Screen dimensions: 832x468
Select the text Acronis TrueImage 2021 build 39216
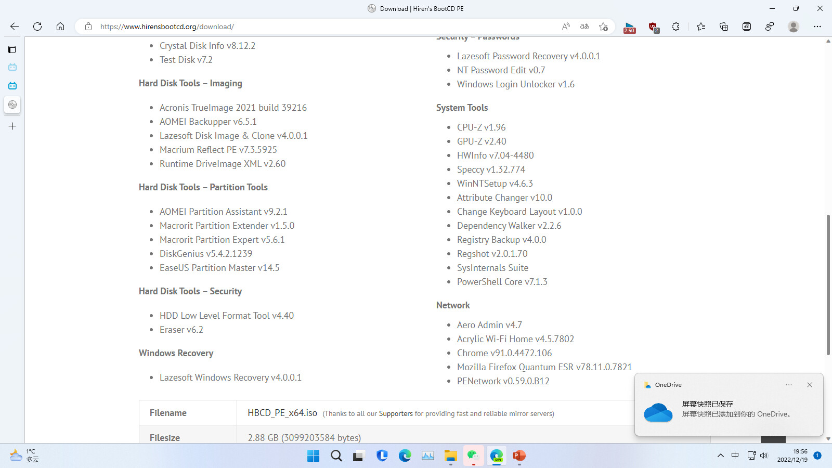pos(233,108)
